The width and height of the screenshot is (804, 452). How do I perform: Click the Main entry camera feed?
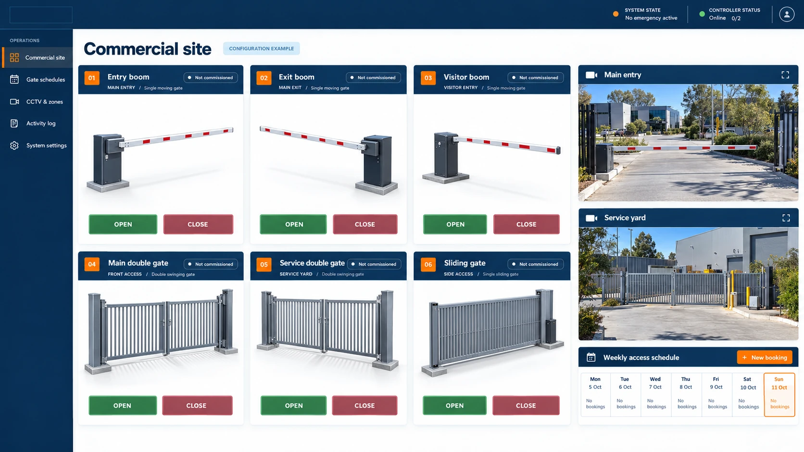tap(688, 143)
